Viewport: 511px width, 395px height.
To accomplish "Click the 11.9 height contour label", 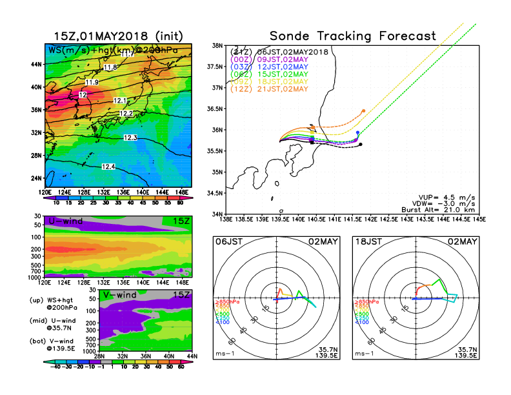I will (92, 82).
